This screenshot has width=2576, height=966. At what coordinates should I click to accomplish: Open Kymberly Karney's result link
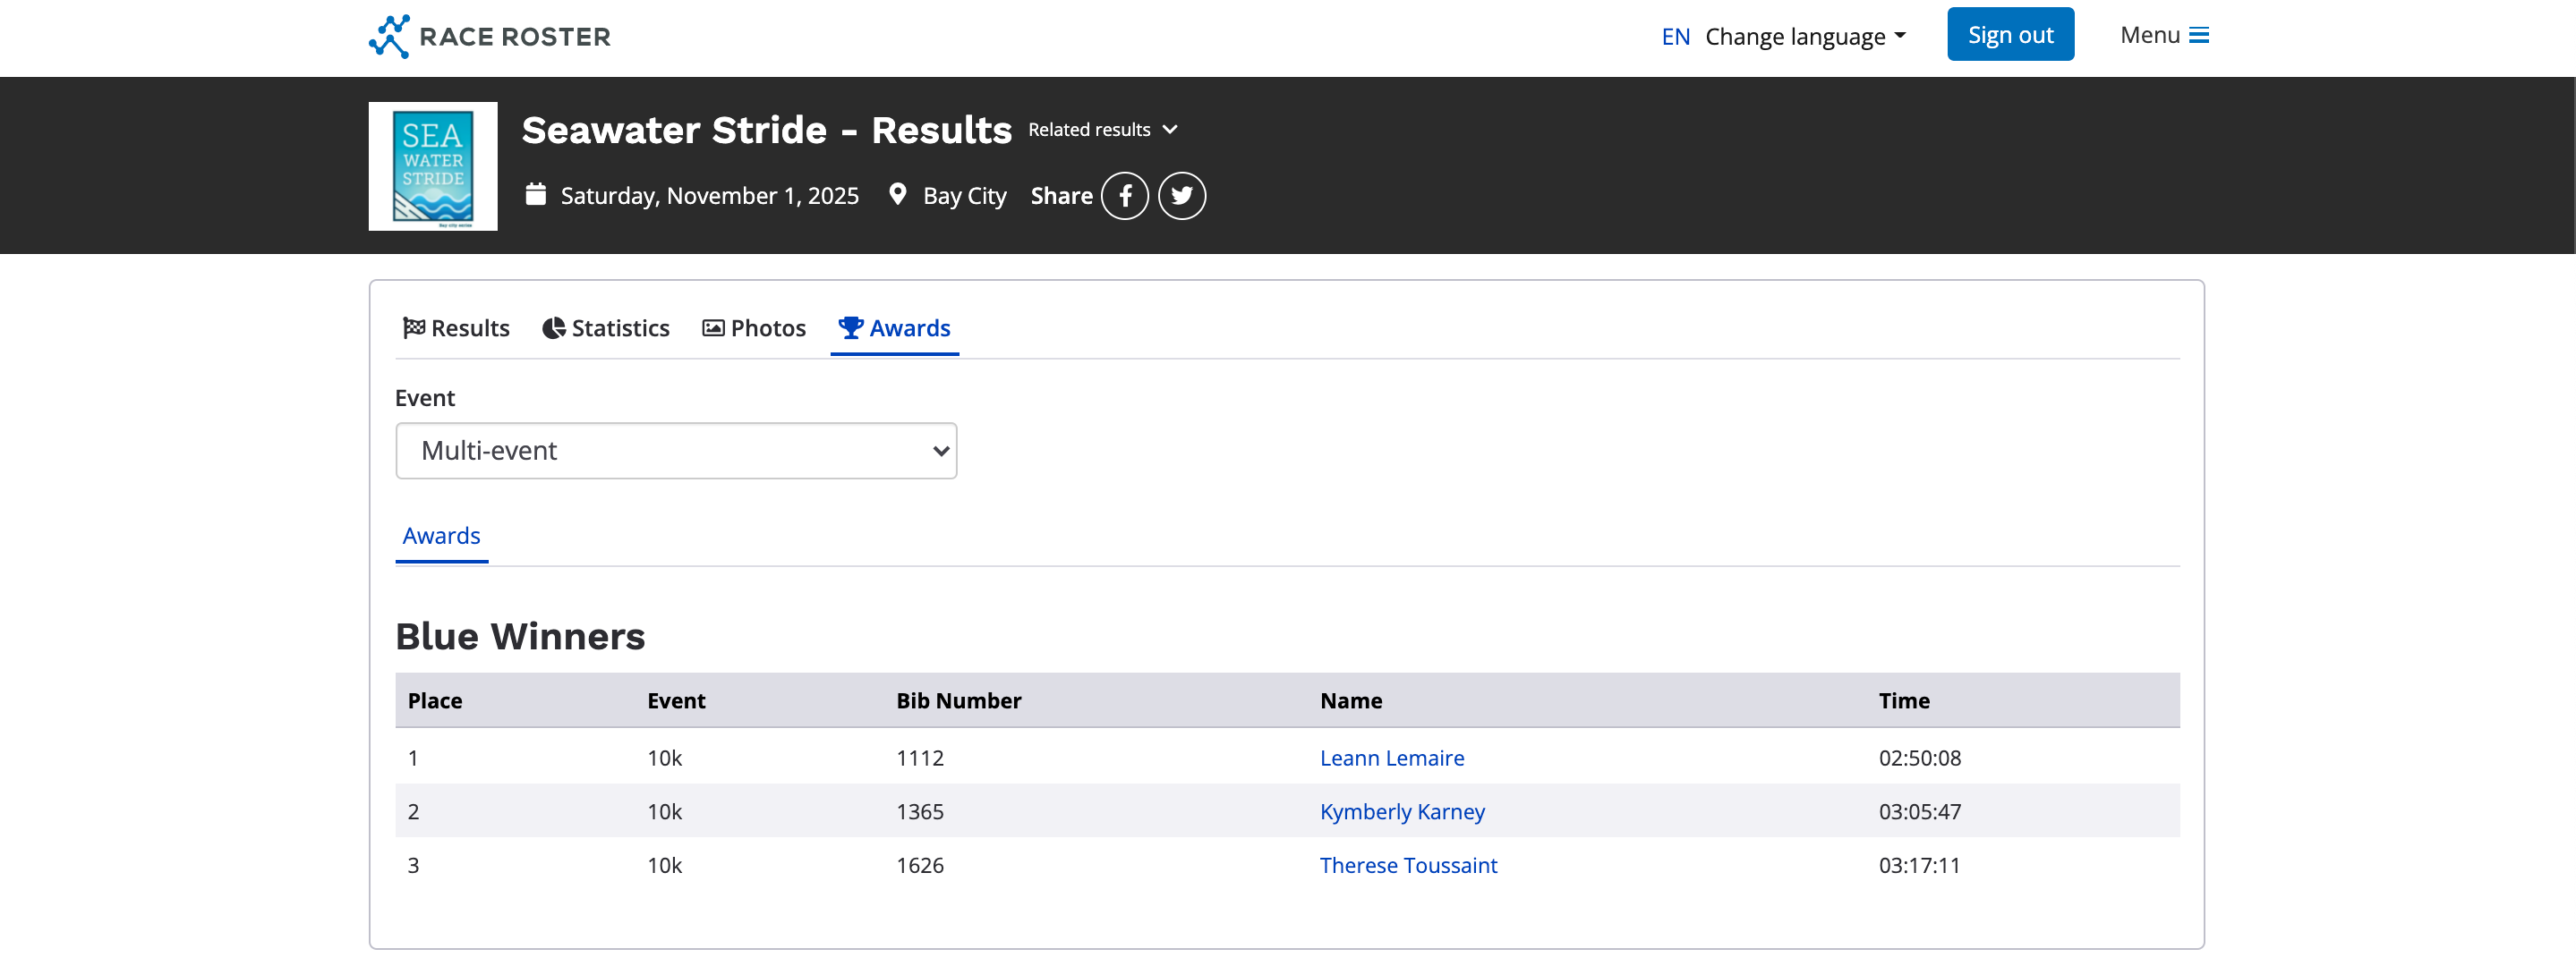click(x=1401, y=811)
